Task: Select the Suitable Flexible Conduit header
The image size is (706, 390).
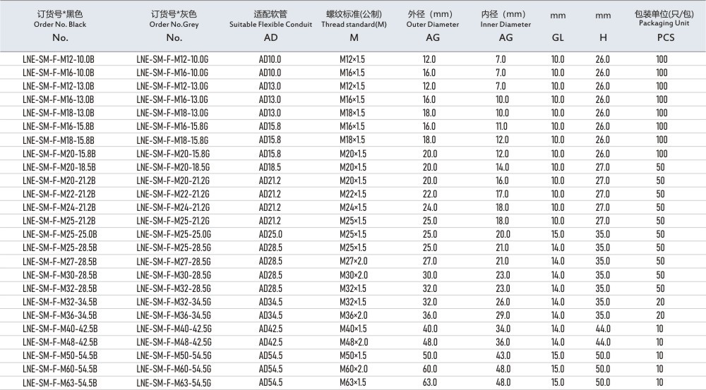Action: tap(270, 25)
